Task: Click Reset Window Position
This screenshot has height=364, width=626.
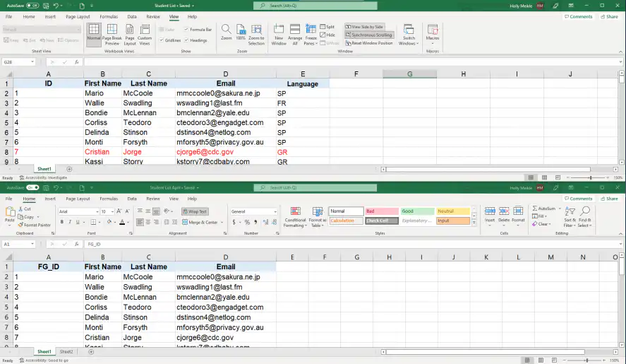Action: click(x=369, y=43)
